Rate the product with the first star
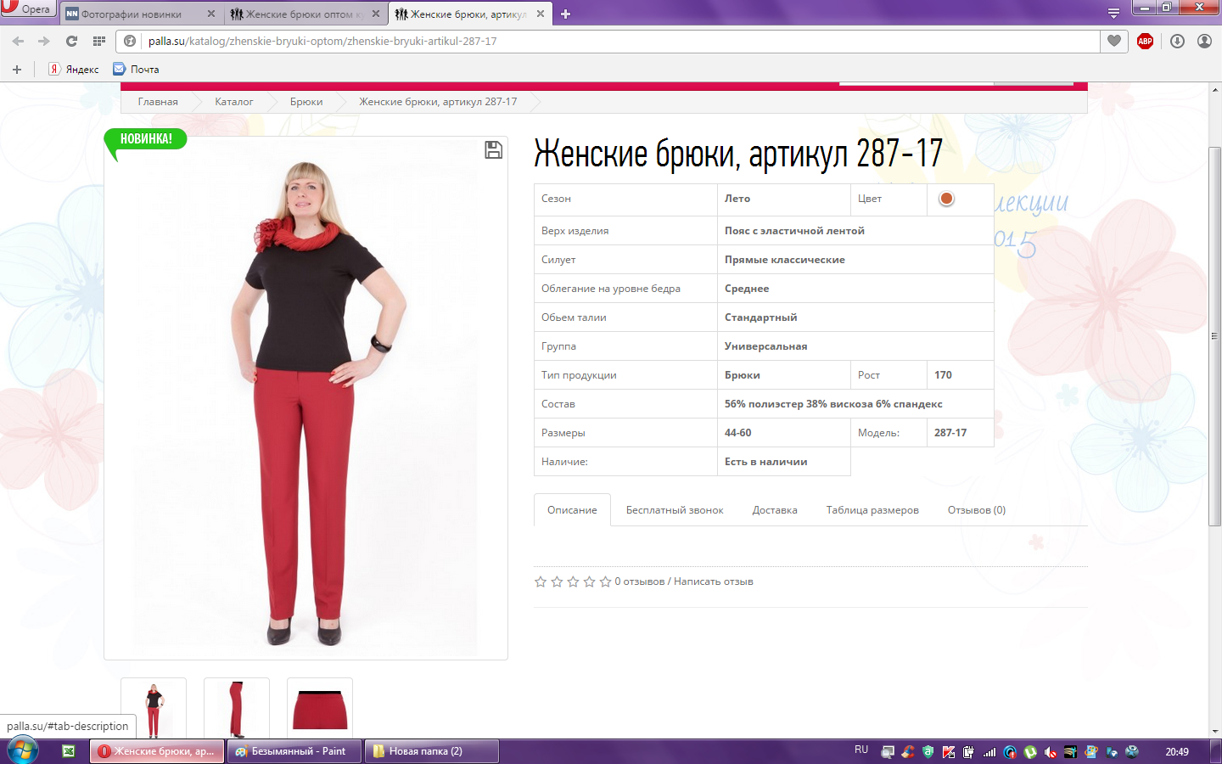Image resolution: width=1222 pixels, height=764 pixels. (541, 581)
